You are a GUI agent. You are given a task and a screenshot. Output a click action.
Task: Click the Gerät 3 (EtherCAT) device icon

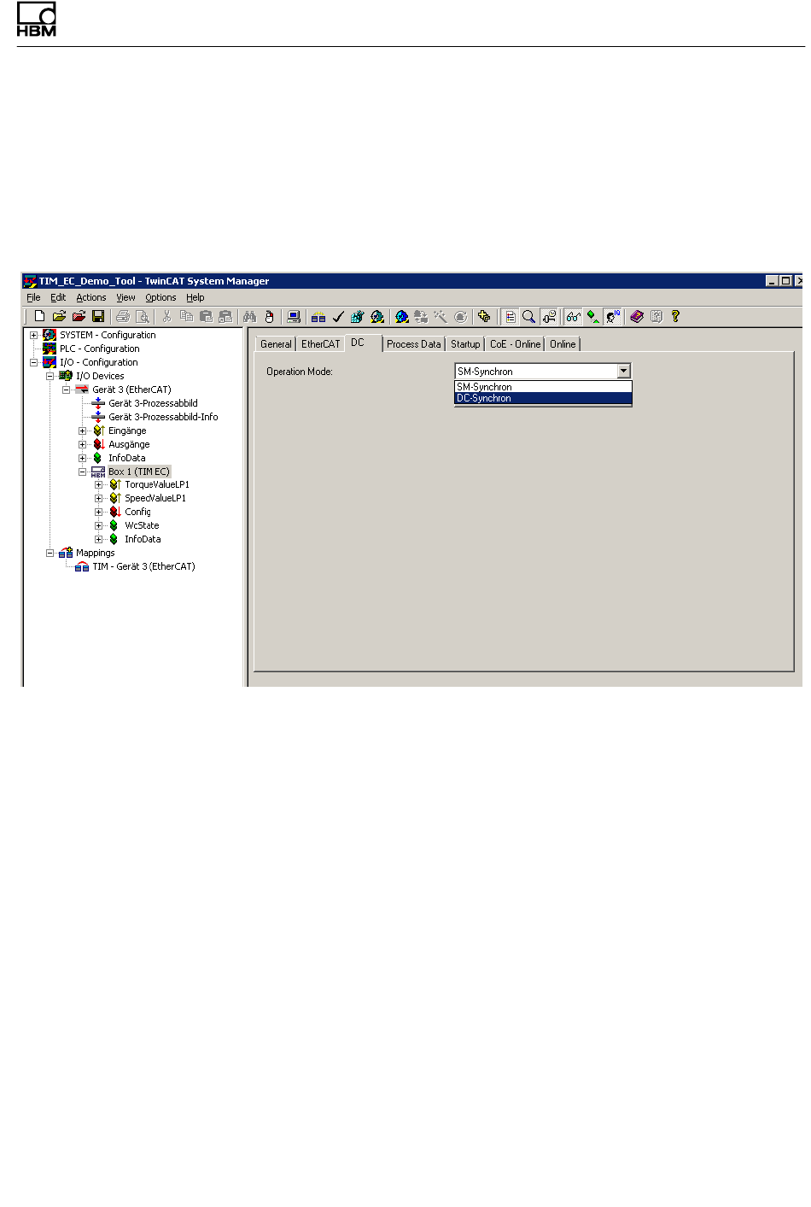[82, 390]
